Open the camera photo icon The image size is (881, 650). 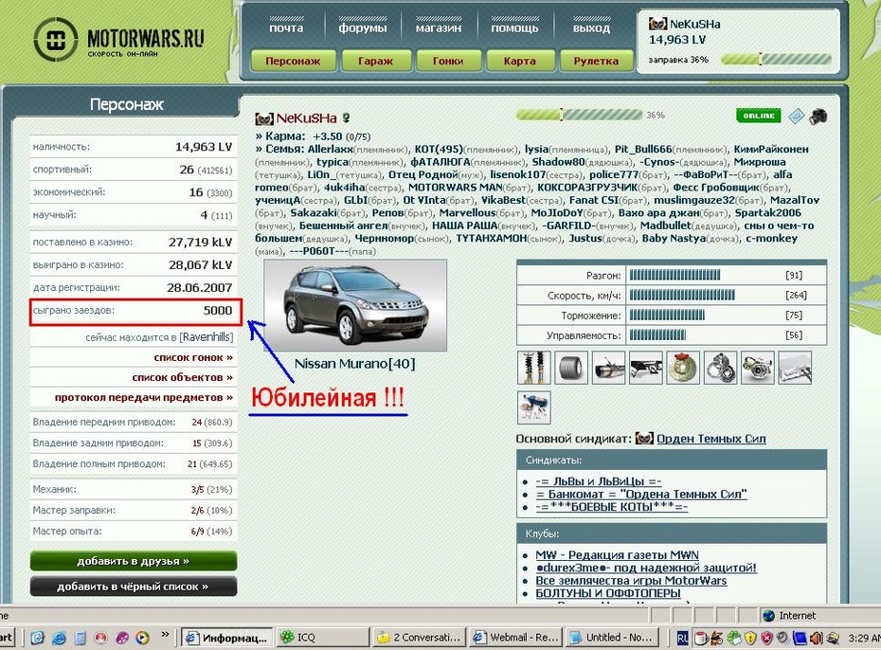[818, 116]
